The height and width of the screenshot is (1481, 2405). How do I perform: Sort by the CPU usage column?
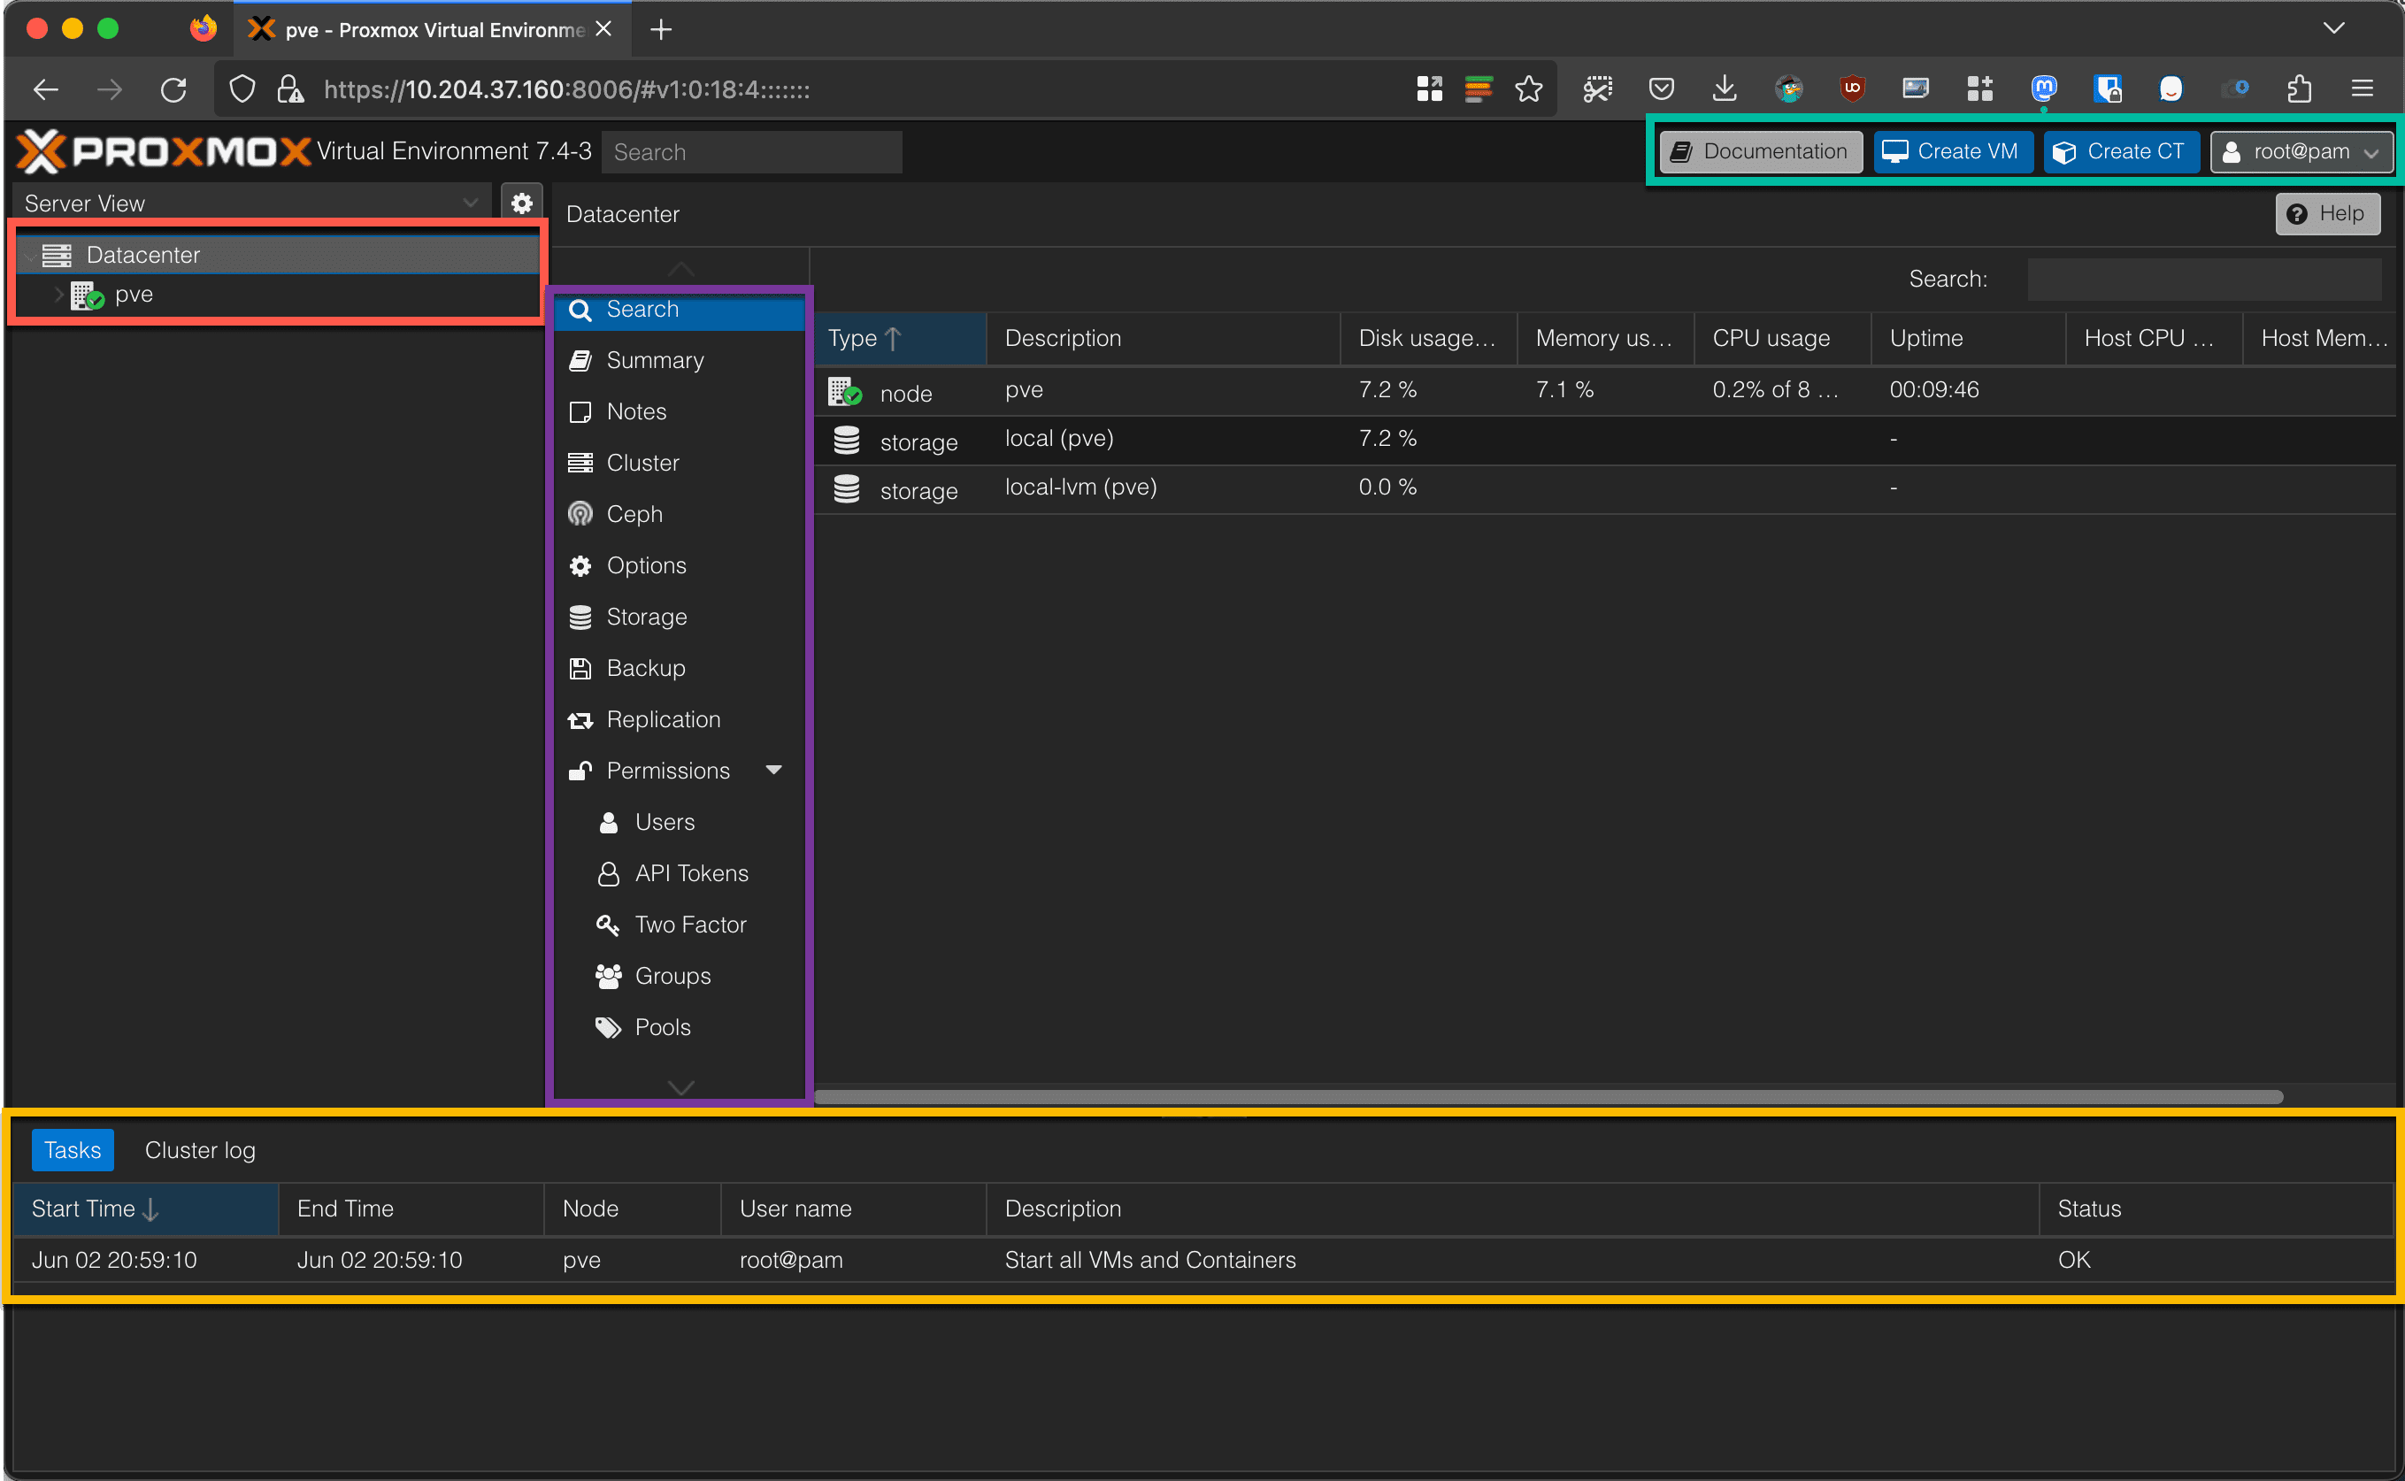1782,338
